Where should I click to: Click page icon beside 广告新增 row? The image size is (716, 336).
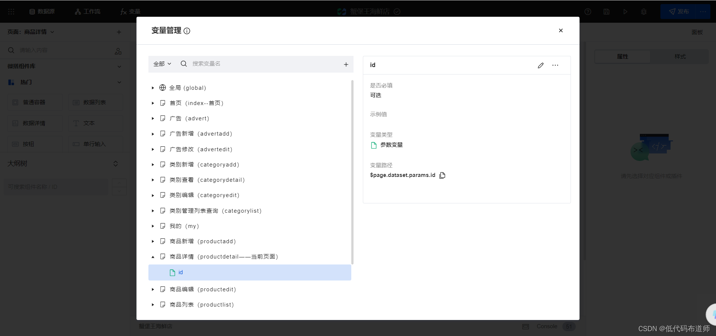(163, 134)
